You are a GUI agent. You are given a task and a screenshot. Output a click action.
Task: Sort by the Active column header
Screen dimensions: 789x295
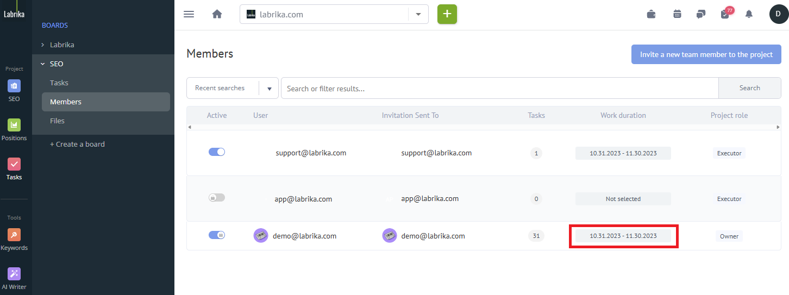217,115
